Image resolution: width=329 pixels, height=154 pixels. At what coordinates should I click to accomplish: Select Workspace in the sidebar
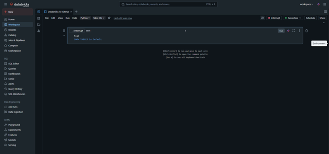pos(18,25)
